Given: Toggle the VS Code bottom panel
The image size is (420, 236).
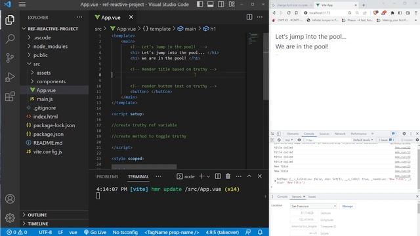Looking at the screenshot, I should click(210, 5).
